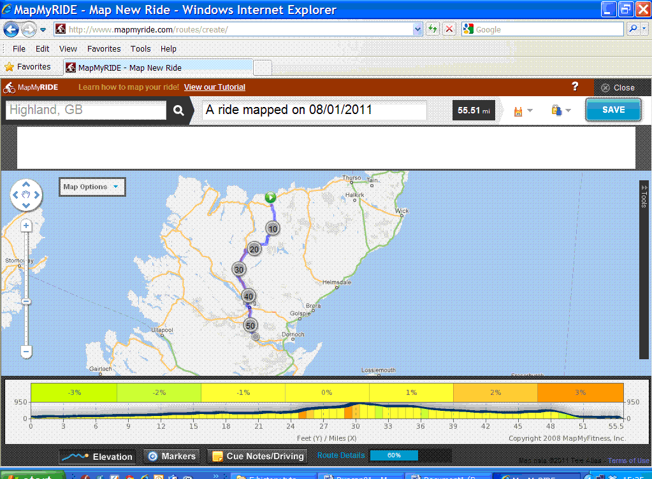This screenshot has width=652, height=479.
Task: Open the Favorites menu
Action: point(104,48)
